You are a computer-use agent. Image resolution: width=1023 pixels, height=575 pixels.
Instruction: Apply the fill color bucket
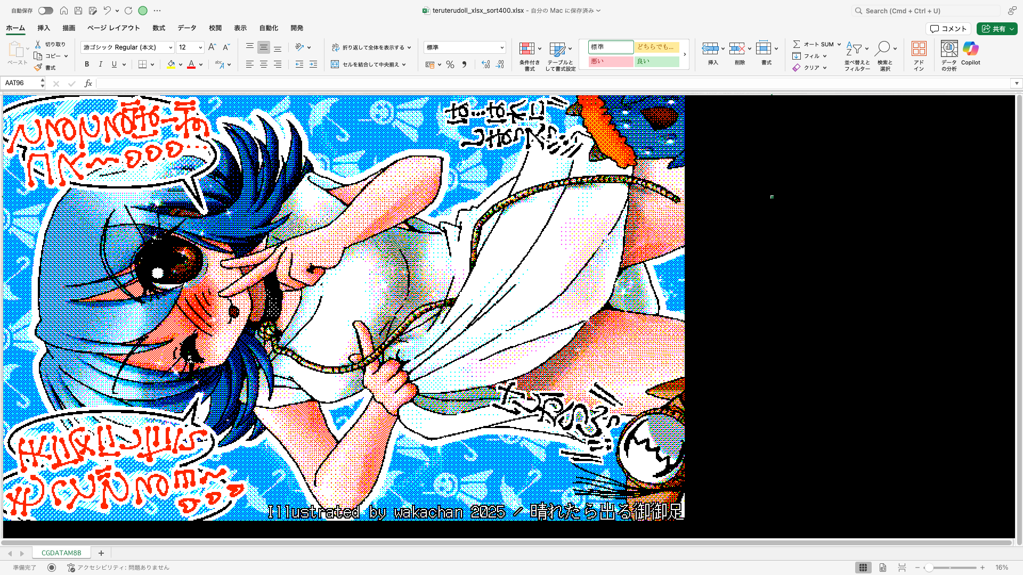tap(171, 64)
